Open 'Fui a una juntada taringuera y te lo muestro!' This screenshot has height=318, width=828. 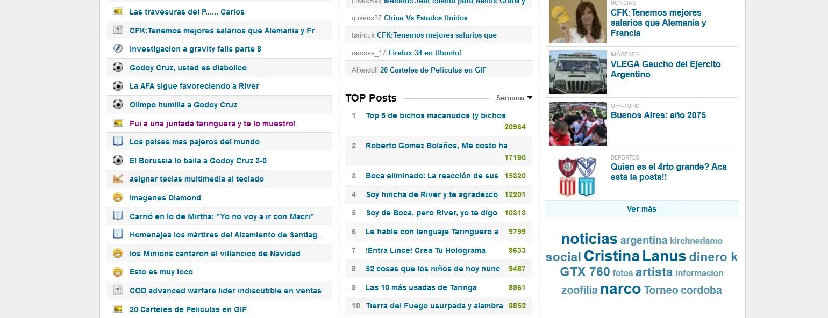pyautogui.click(x=212, y=124)
